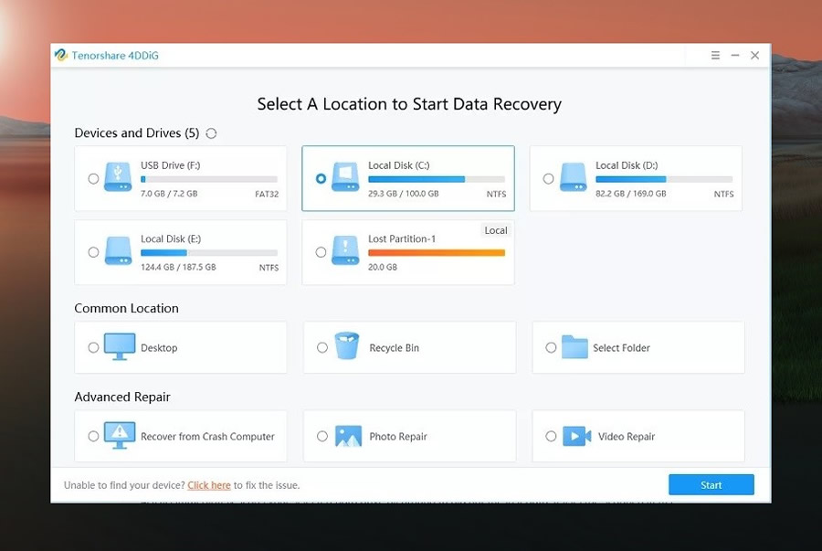Image resolution: width=822 pixels, height=551 pixels.
Task: Click the '124.4 GB / 187.5 GB' size text
Action: click(178, 267)
